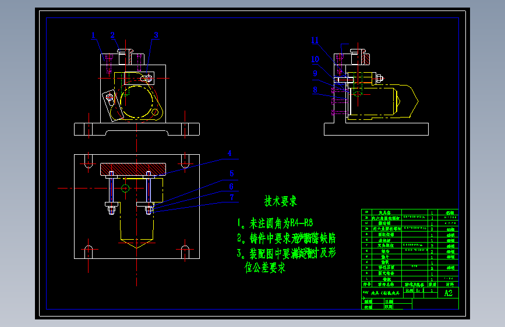Click blue part callout number 3

pos(156,35)
